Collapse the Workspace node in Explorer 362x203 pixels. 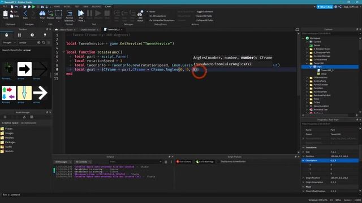pos(303,38)
